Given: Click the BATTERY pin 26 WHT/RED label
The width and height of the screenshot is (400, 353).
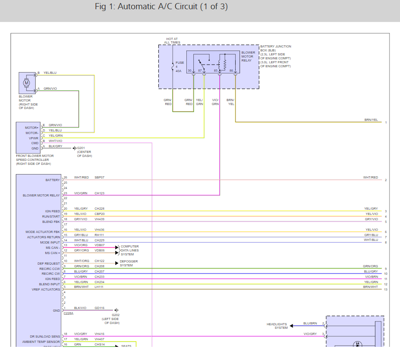Looking at the screenshot, I should [81, 178].
